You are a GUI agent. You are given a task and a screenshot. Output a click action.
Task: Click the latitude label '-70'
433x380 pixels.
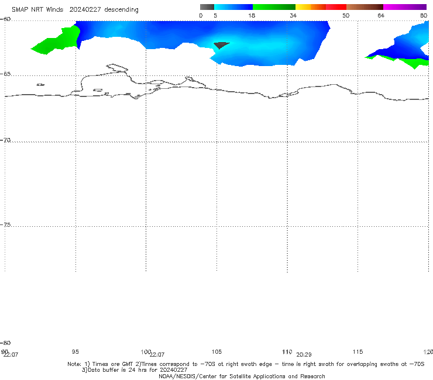(5, 140)
